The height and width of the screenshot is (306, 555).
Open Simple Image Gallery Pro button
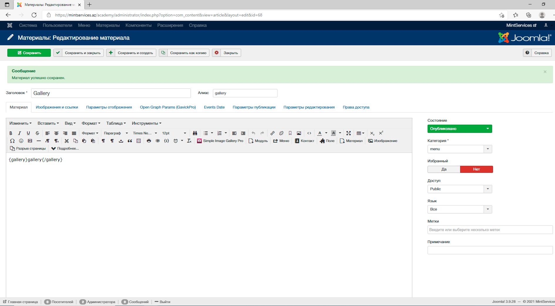(x=220, y=141)
